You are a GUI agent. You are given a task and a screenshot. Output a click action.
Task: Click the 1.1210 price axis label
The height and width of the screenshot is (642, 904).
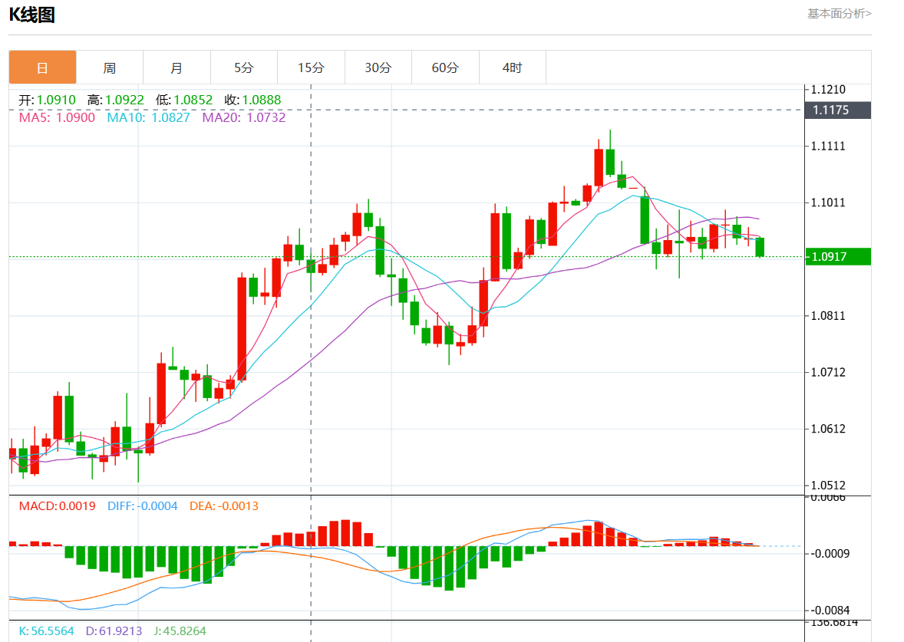click(x=828, y=89)
